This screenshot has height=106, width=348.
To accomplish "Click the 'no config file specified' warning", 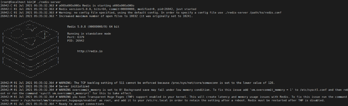I will [141, 12].
